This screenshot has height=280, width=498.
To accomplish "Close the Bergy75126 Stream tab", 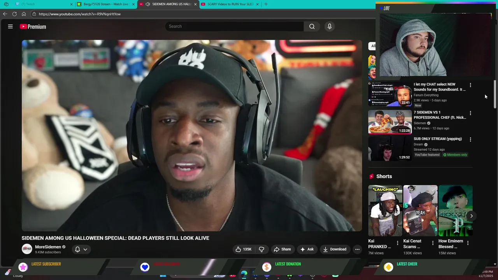I will pos(133,4).
